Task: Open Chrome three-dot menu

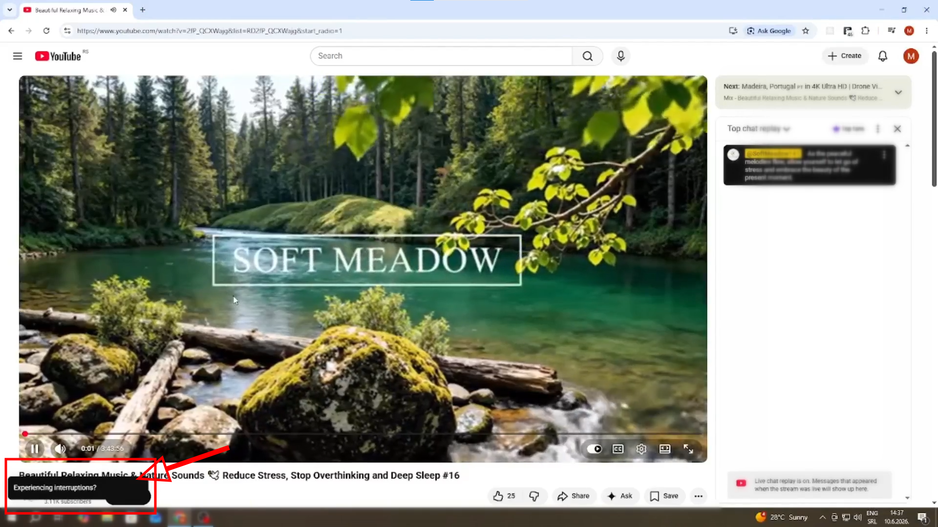Action: (927, 31)
